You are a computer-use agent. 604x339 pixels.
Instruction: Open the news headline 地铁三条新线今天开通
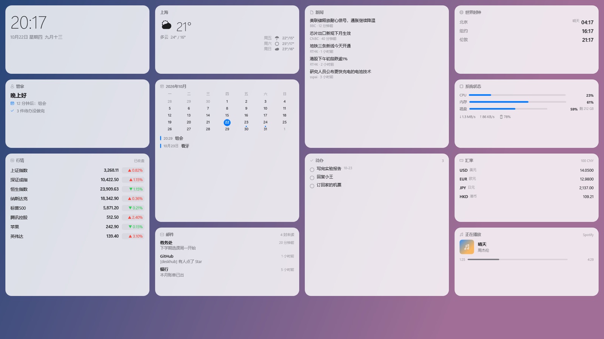(330, 46)
